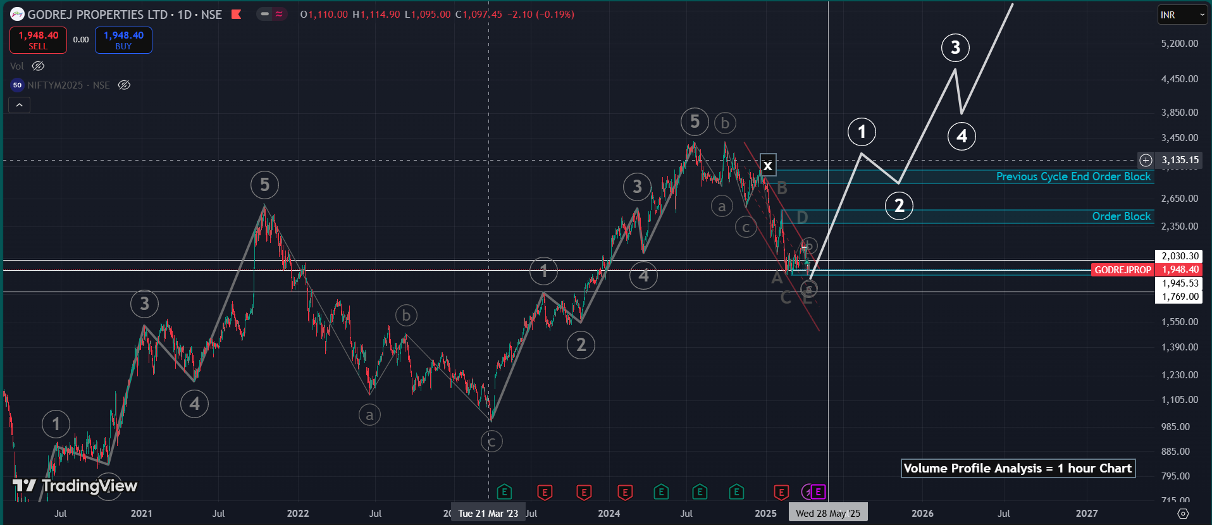The image size is (1212, 525).
Task: Open the INR currency dropdown
Action: [1182, 15]
